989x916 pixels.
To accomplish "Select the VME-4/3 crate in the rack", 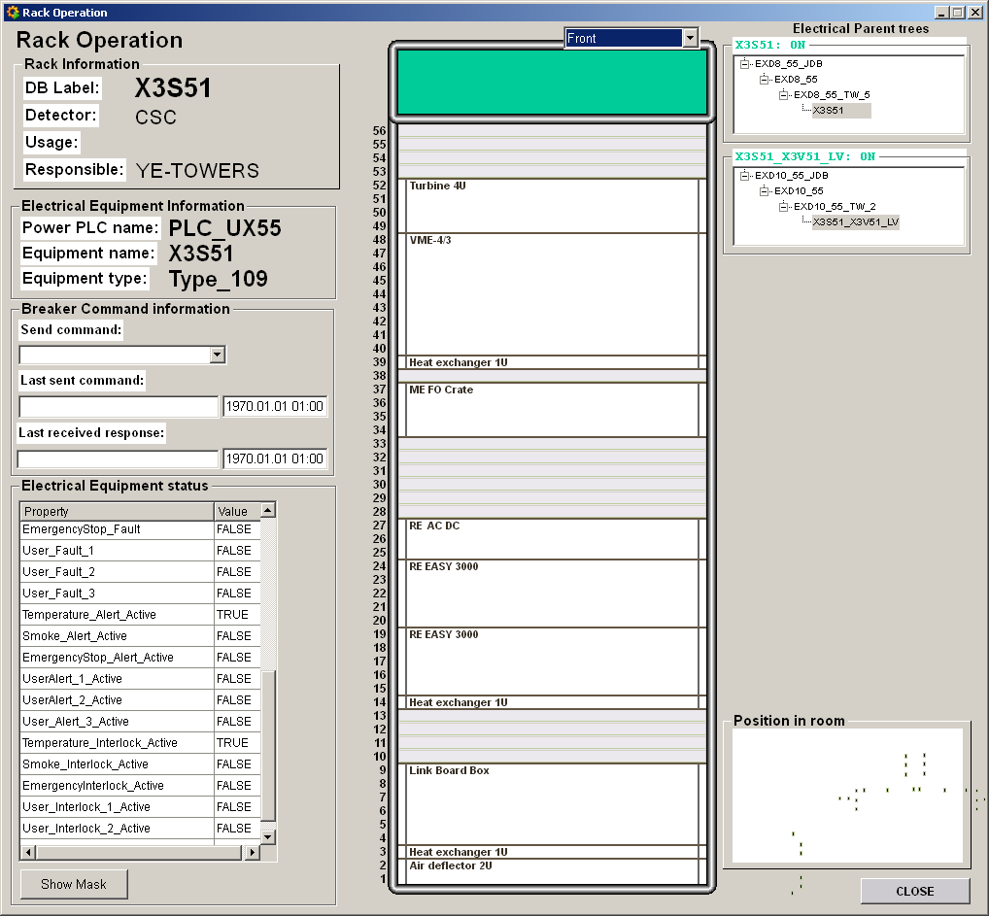I will point(551,294).
